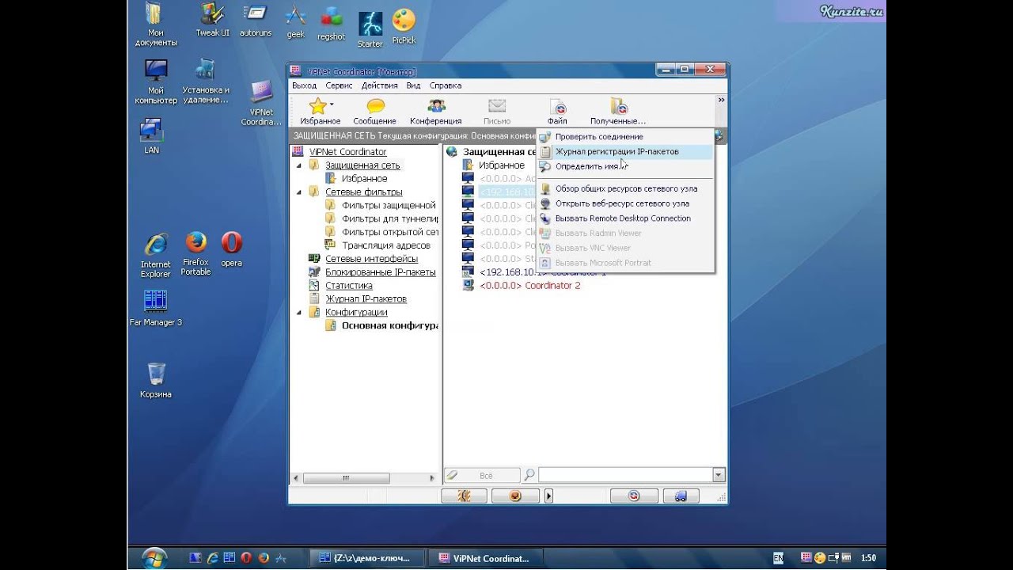The image size is (1013, 570).
Task: Open the LAN desktop icon
Action: click(151, 135)
